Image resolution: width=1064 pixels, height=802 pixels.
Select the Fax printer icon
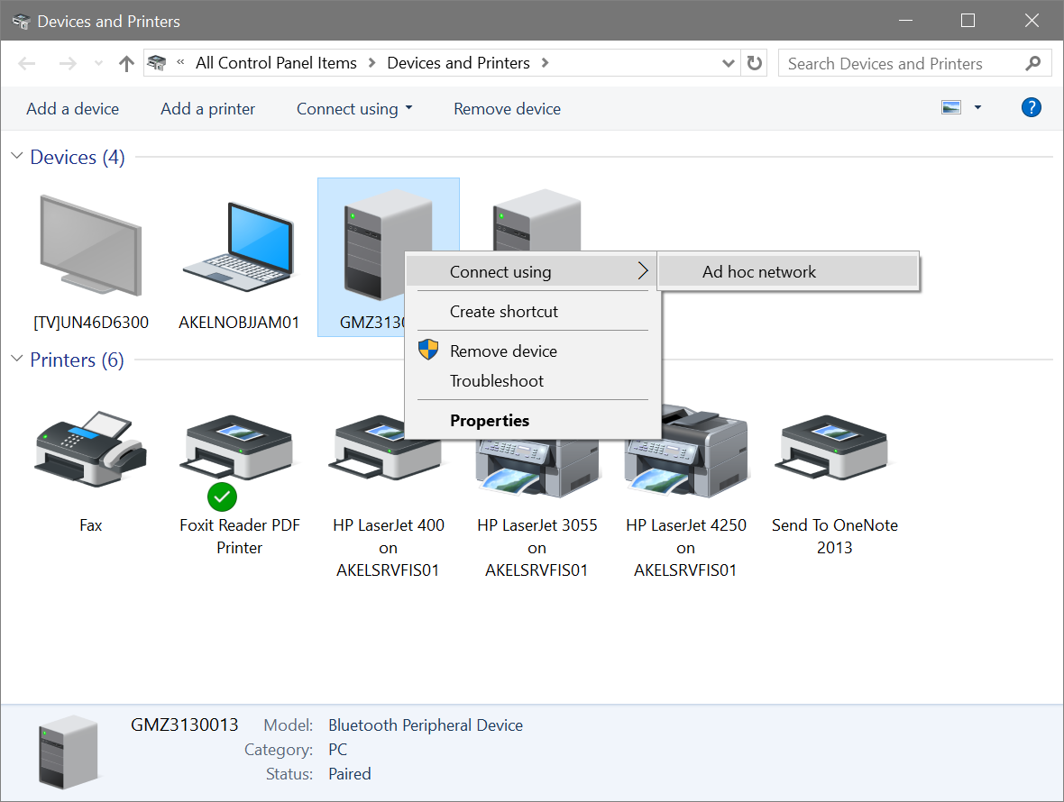(x=90, y=451)
